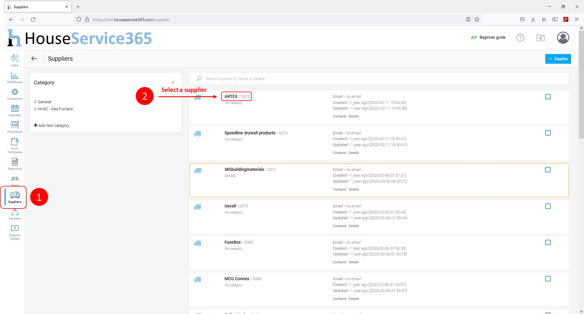The width and height of the screenshot is (584, 314).
Task: Open a new browser tab
Action: pyautogui.click(x=78, y=7)
